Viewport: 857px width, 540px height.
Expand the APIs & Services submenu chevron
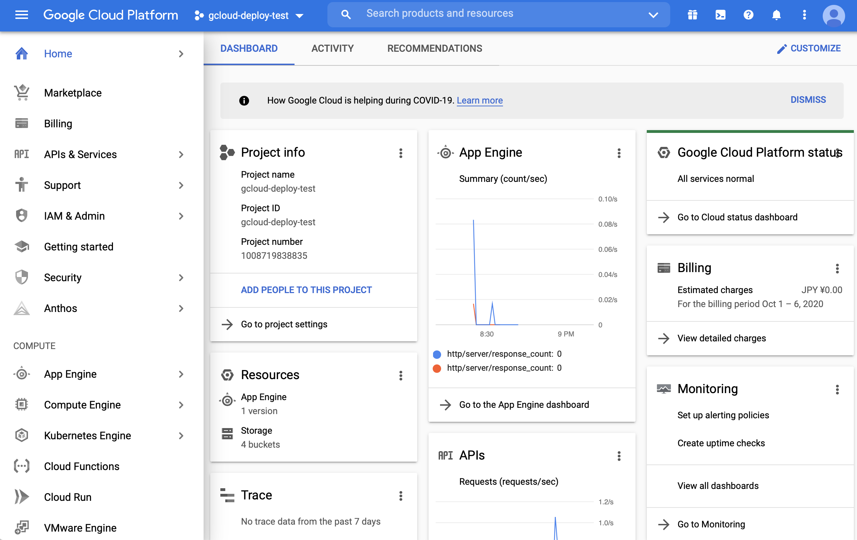(x=181, y=154)
